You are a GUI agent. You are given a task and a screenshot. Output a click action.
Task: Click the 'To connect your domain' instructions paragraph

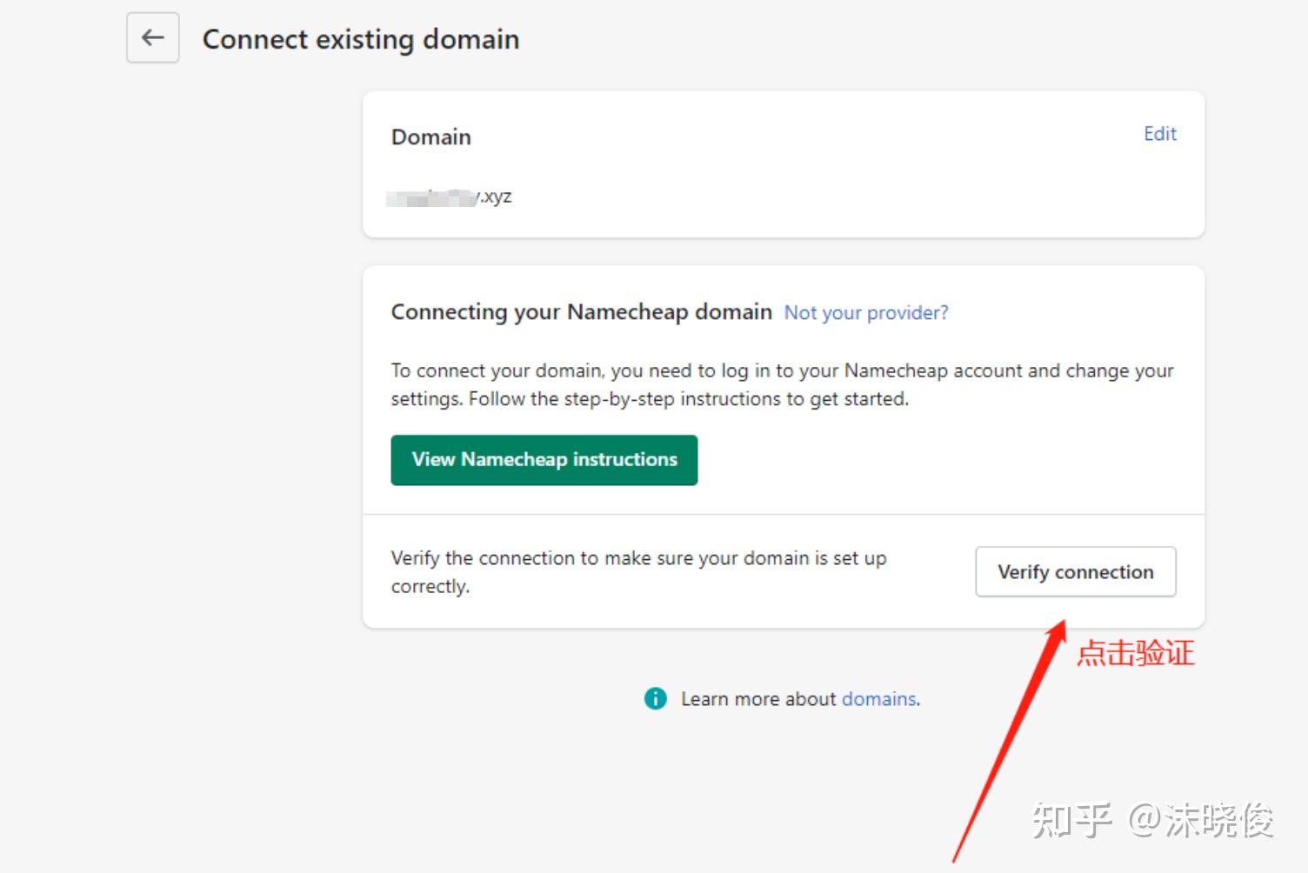point(783,384)
